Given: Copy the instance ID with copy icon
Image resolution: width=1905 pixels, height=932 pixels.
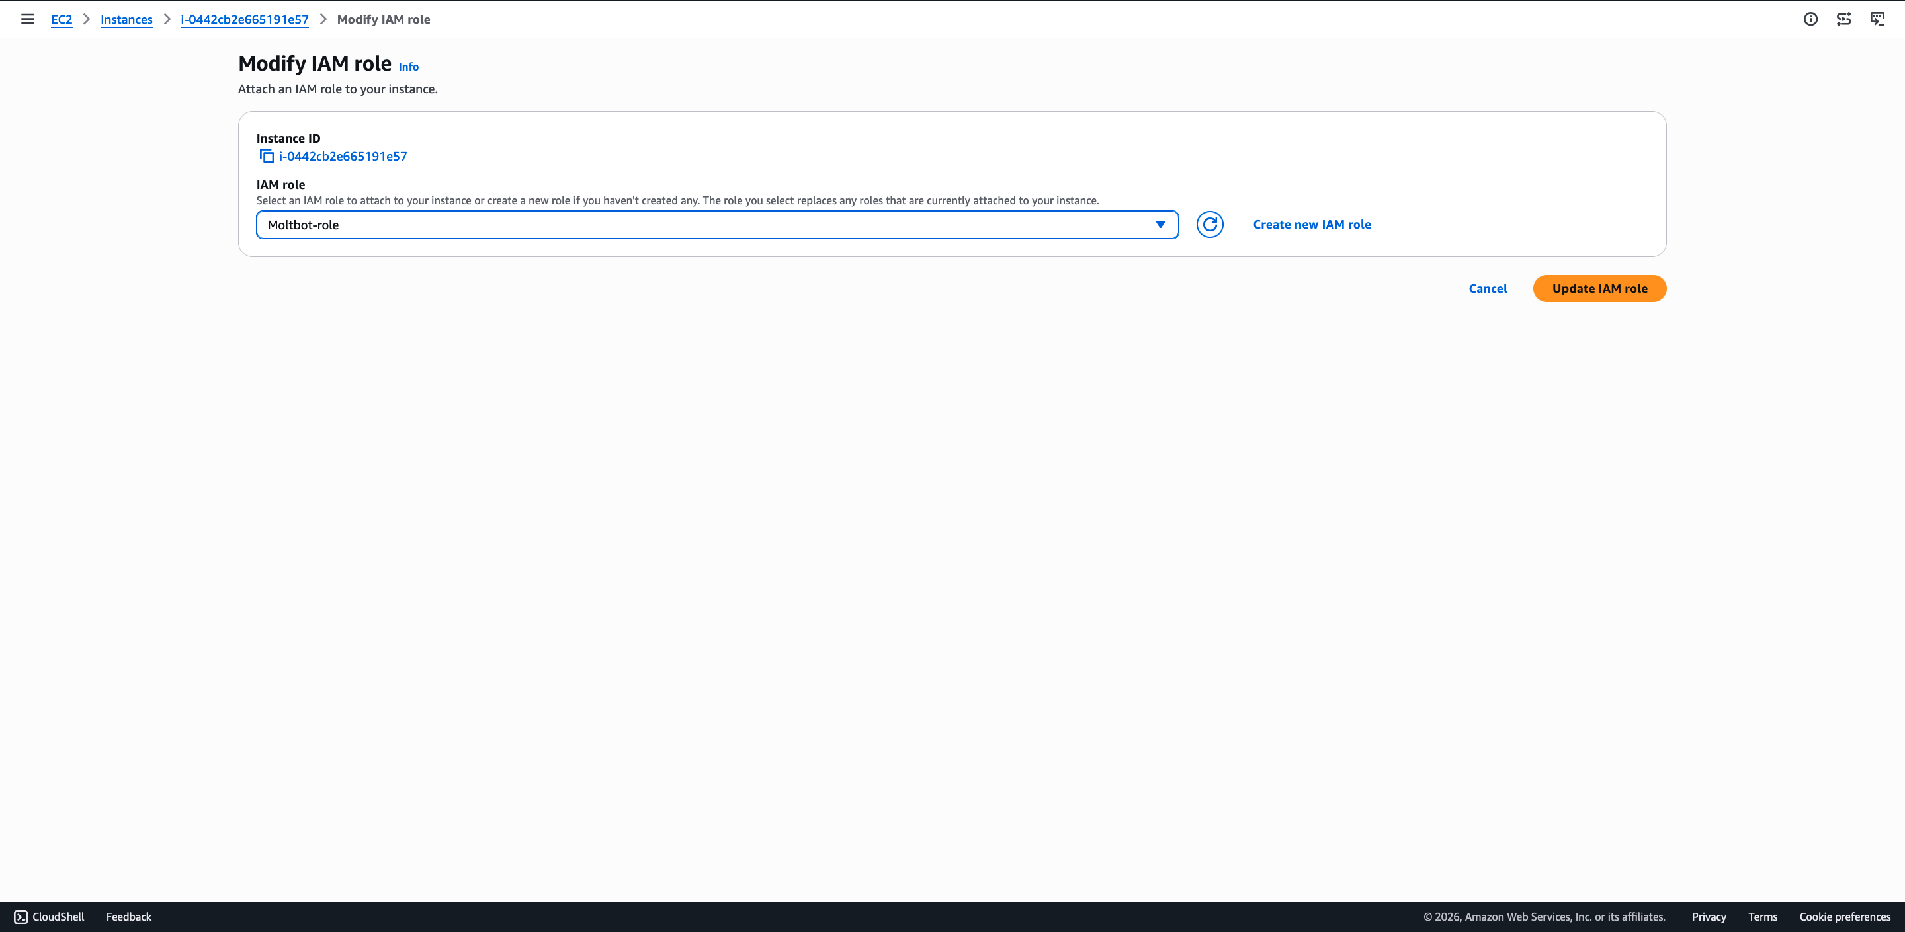Looking at the screenshot, I should (266, 156).
